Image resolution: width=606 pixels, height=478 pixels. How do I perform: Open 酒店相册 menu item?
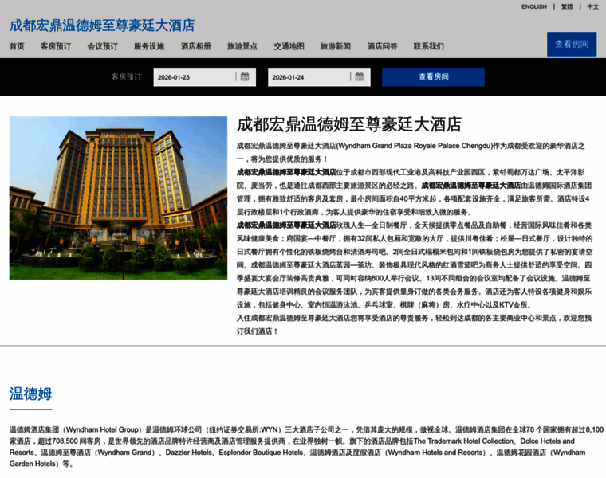click(x=196, y=46)
